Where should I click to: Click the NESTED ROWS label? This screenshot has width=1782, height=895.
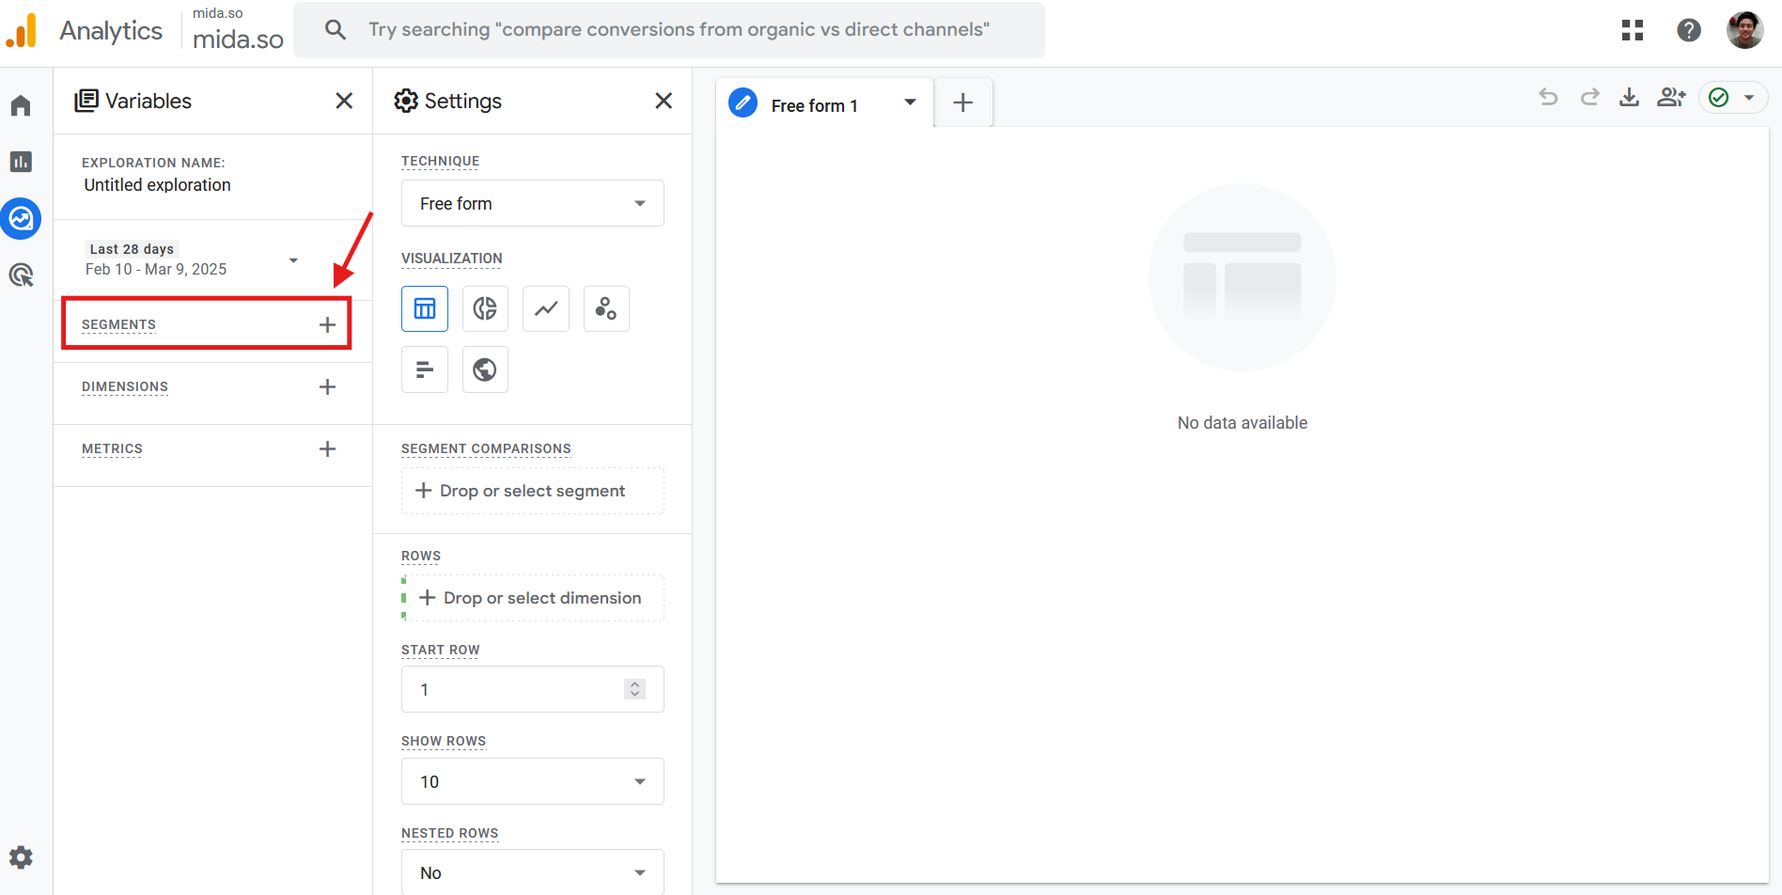point(449,833)
